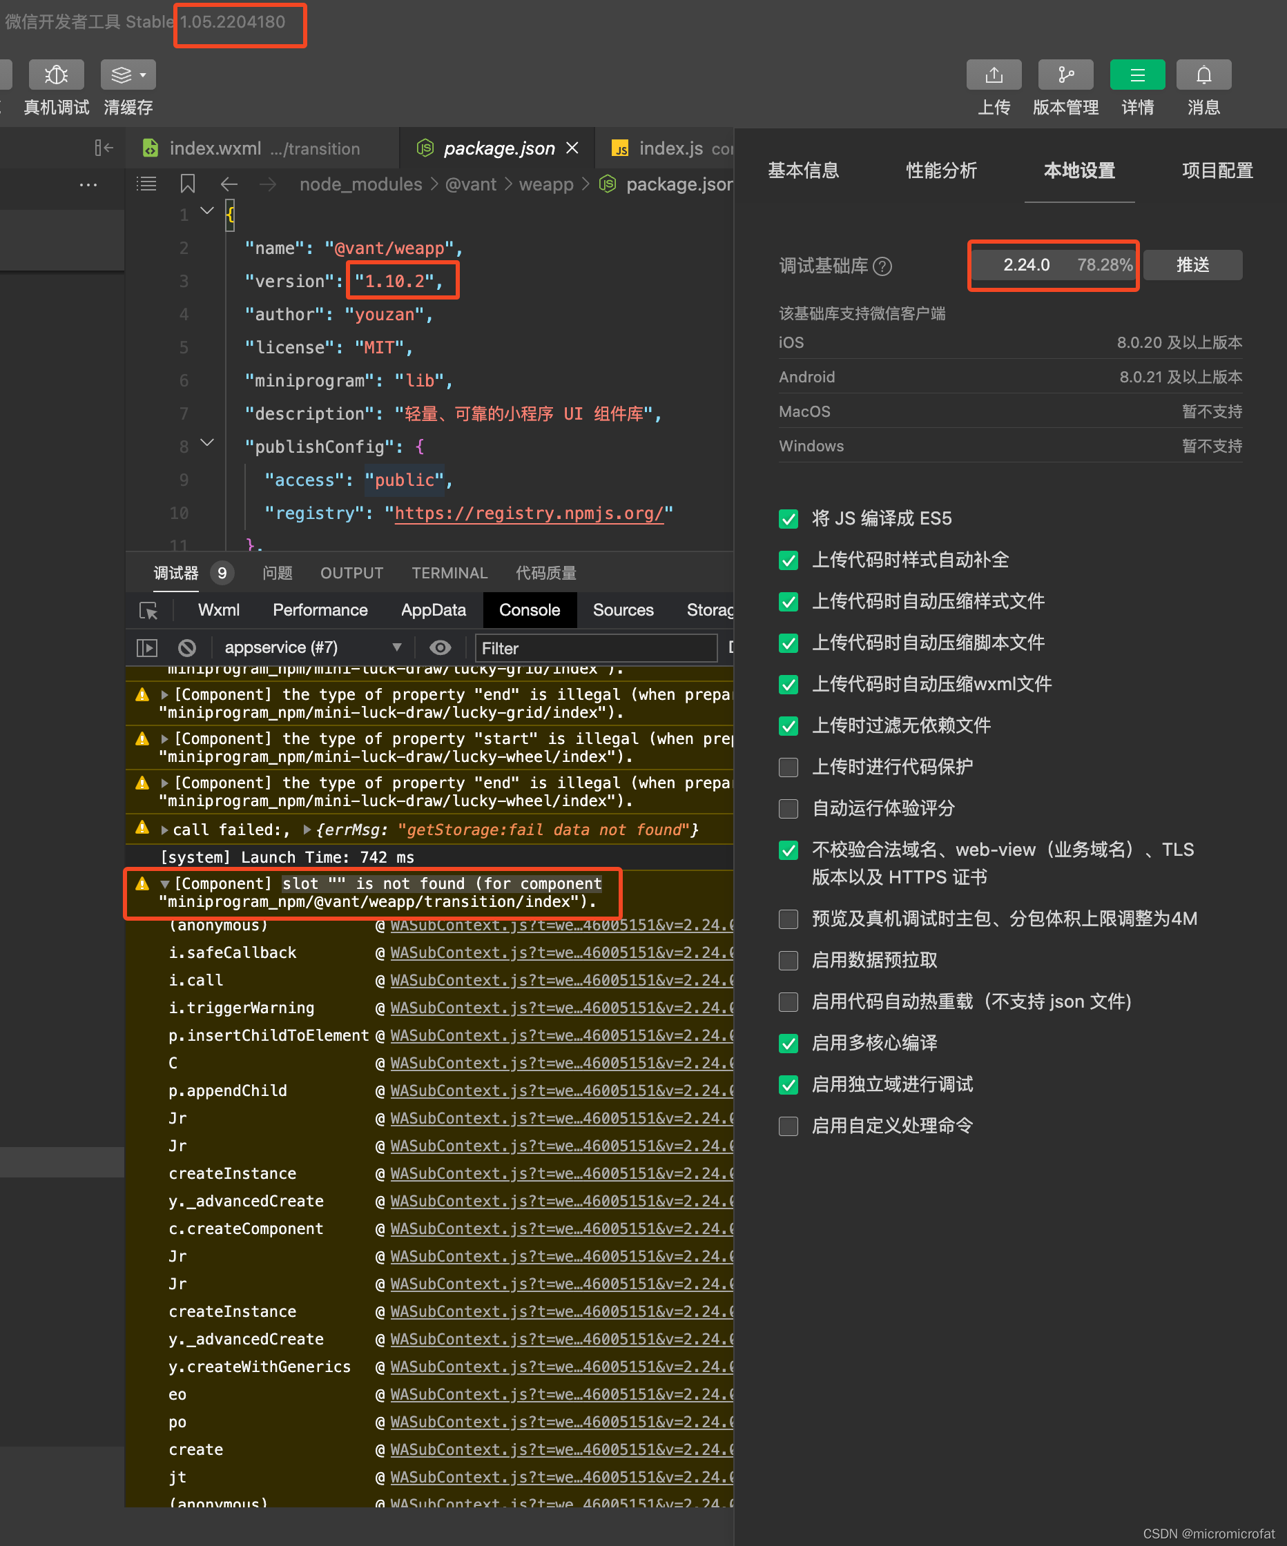Go back with left arrow
Image resolution: width=1287 pixels, height=1546 pixels.
[229, 184]
